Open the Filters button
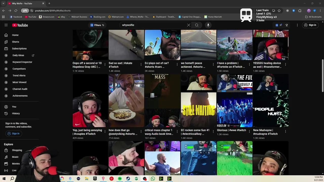 click(97, 25)
